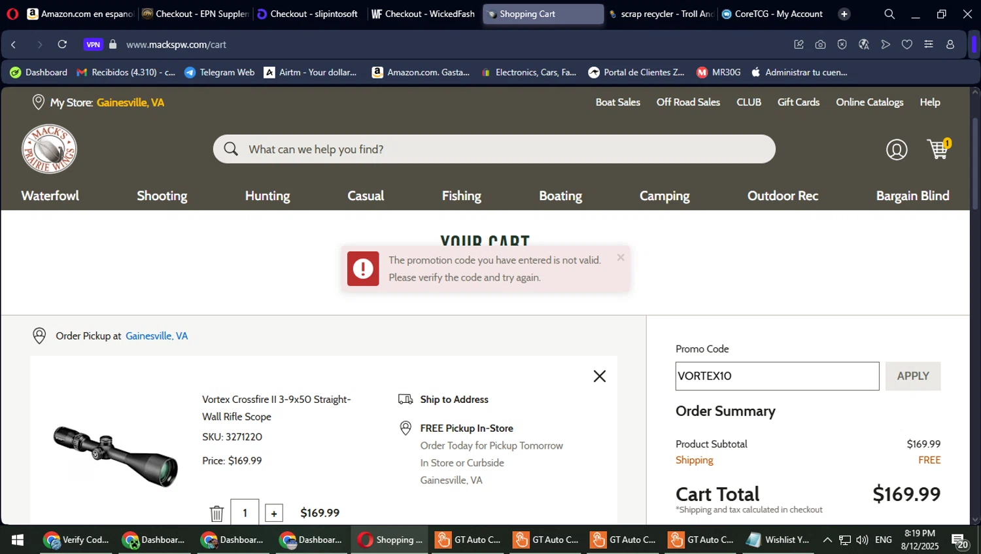This screenshot has height=554, width=981.
Task: Select the FREE Pickup In-Store option
Action: (466, 428)
